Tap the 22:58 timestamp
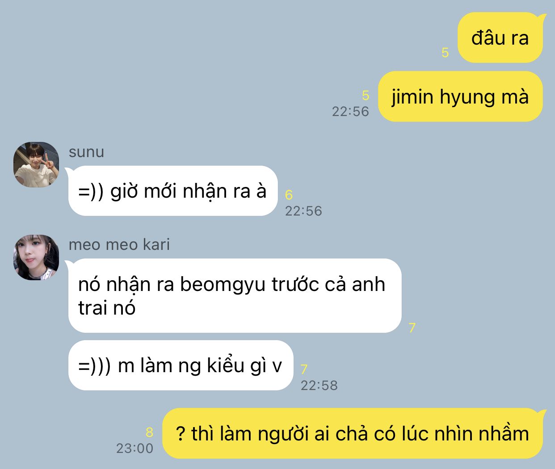 (x=319, y=385)
